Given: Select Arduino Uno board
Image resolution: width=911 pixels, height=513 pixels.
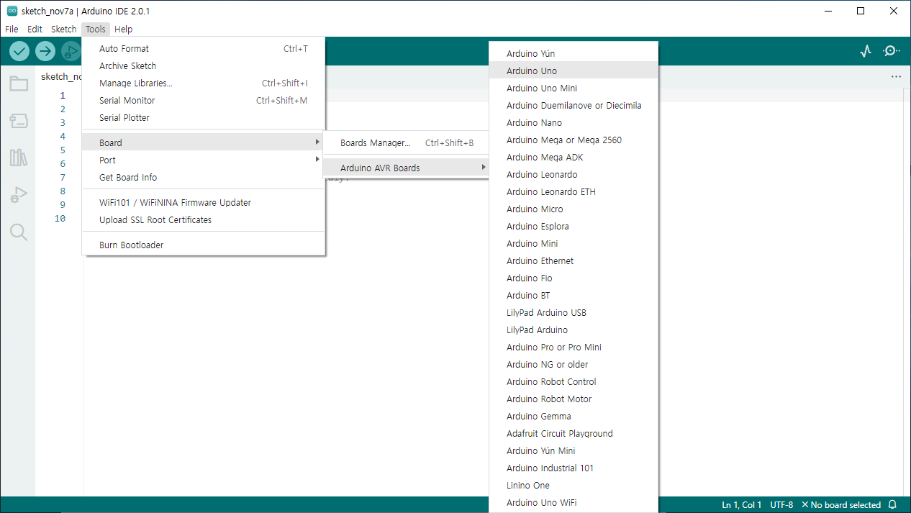Looking at the screenshot, I should 574,71.
